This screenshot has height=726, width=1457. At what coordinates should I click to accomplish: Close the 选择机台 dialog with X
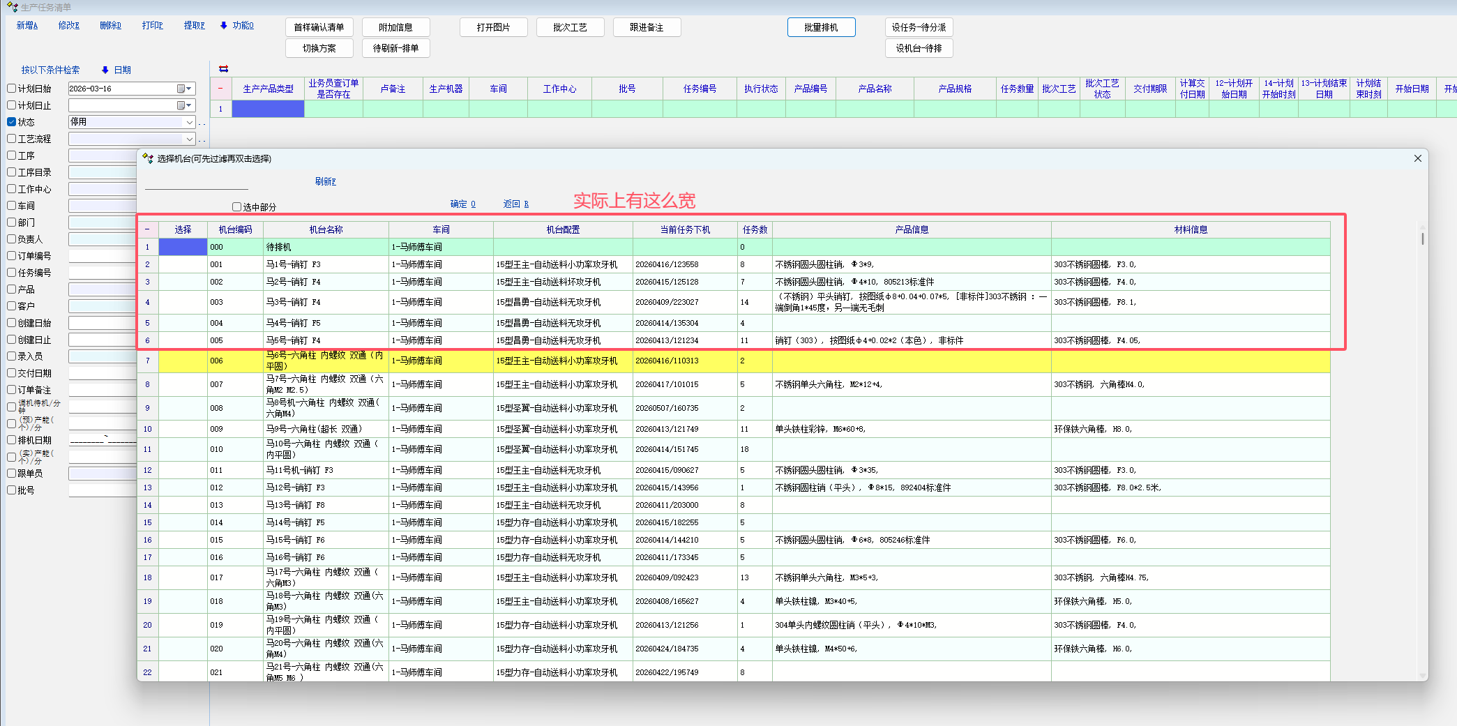tap(1417, 158)
